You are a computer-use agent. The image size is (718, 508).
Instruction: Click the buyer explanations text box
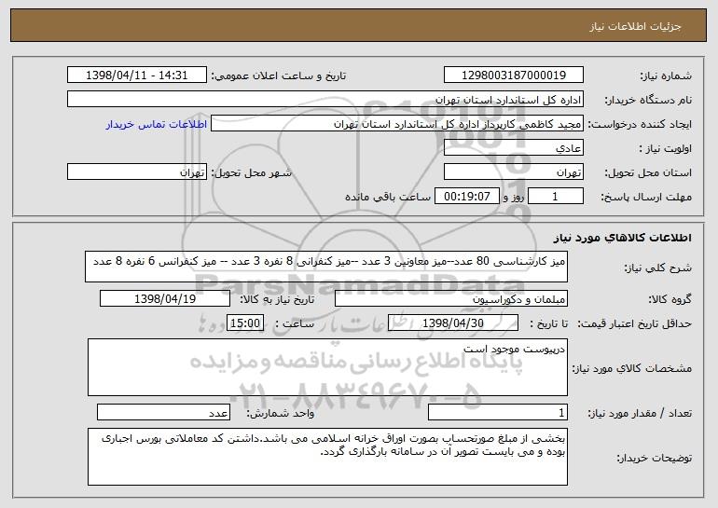click(327, 457)
